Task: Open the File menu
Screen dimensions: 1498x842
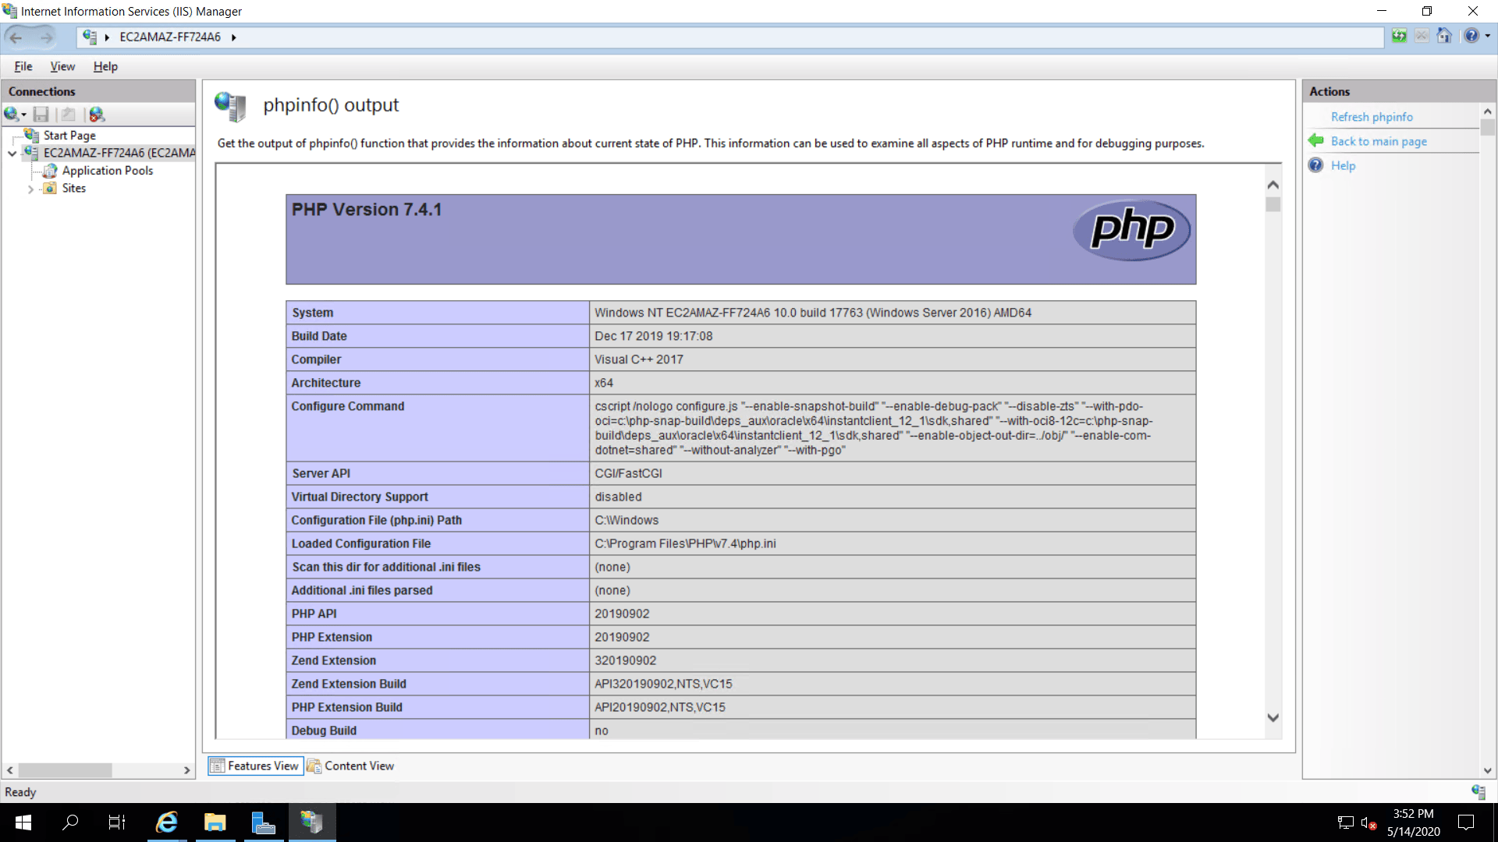Action: coord(23,67)
